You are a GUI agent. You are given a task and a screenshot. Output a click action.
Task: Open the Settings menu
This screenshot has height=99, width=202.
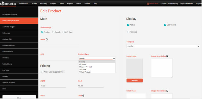pos(87,4)
